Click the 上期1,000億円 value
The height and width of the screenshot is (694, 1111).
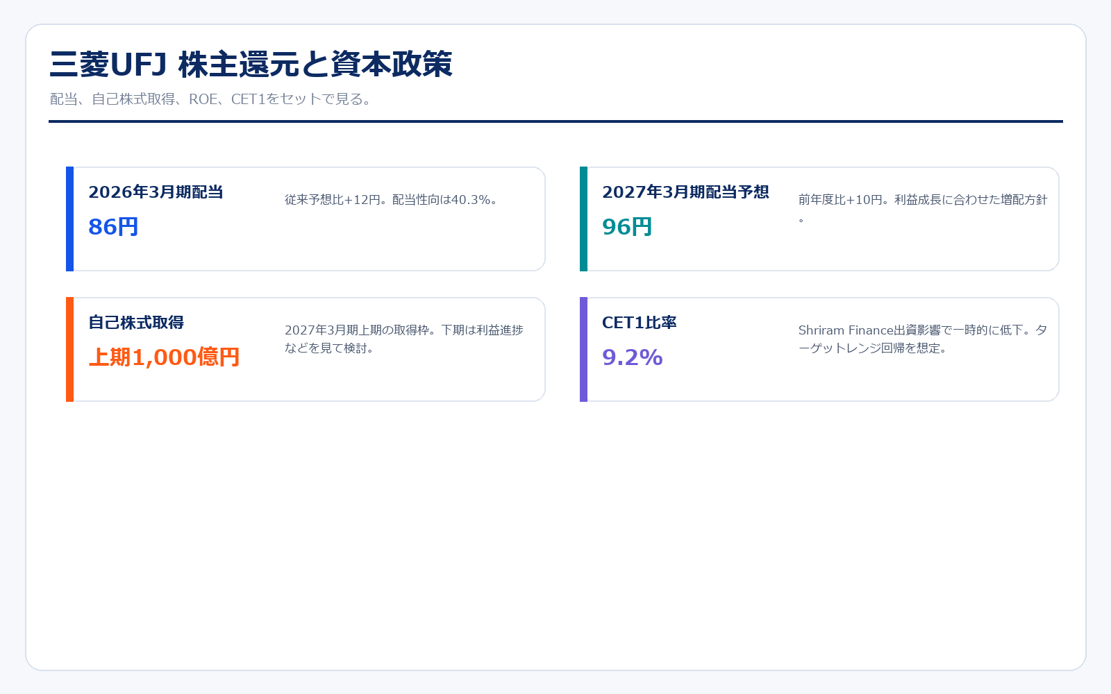[x=164, y=357]
